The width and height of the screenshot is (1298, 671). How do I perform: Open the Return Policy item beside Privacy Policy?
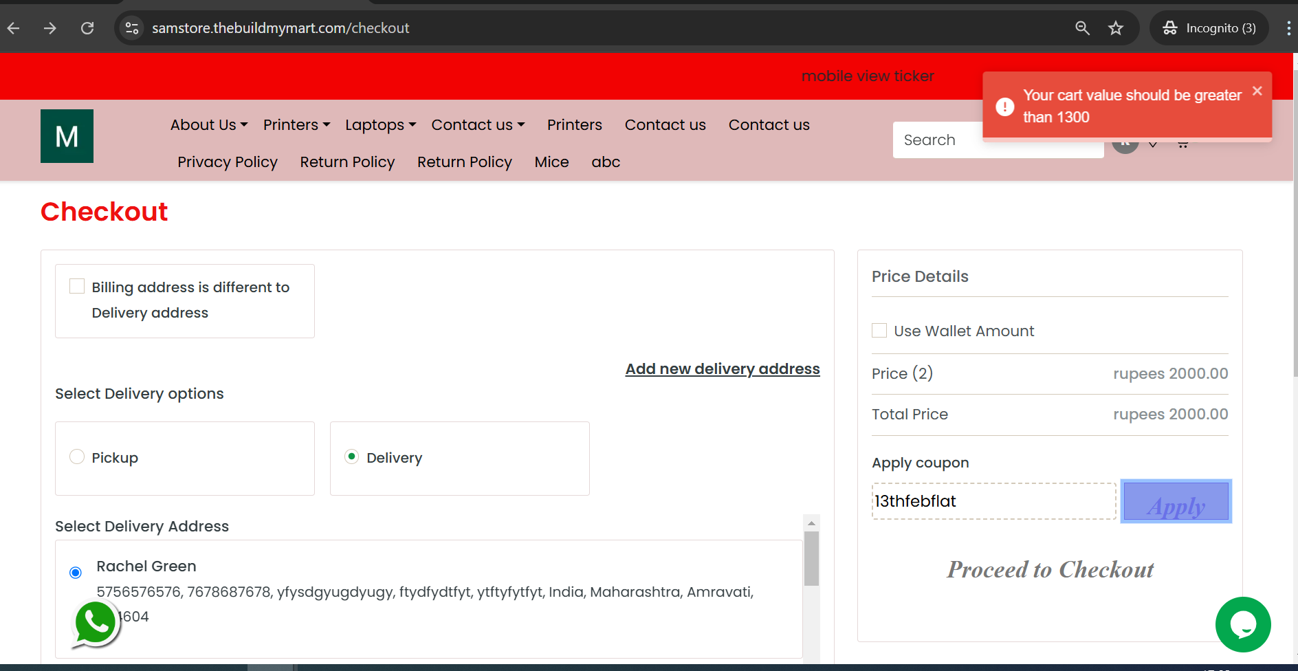click(348, 162)
